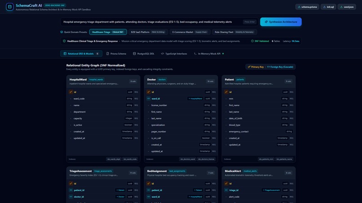
Task: Select the E-Commerce Market preset
Action: pos(190,32)
